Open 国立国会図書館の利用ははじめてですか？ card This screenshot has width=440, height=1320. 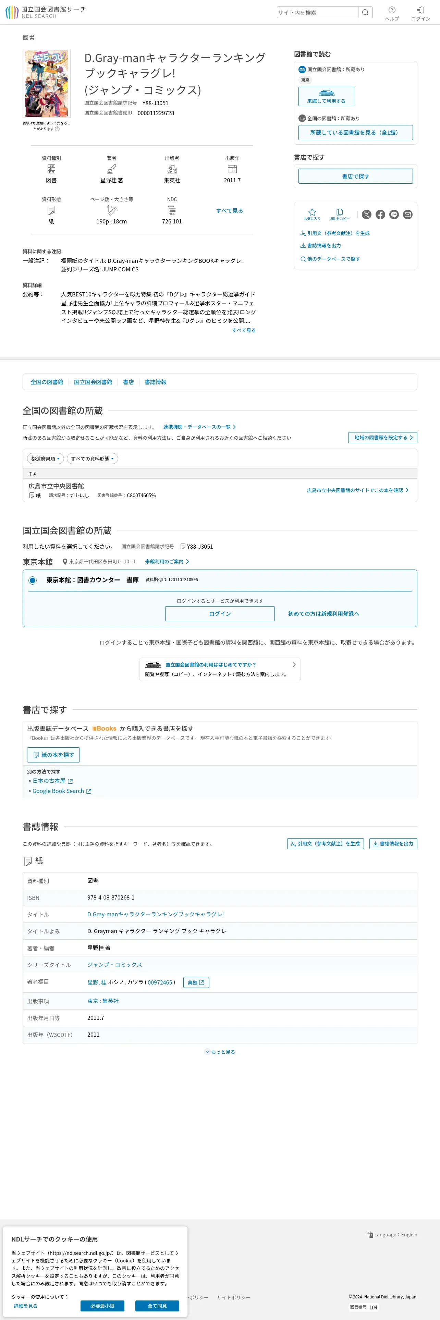(220, 669)
